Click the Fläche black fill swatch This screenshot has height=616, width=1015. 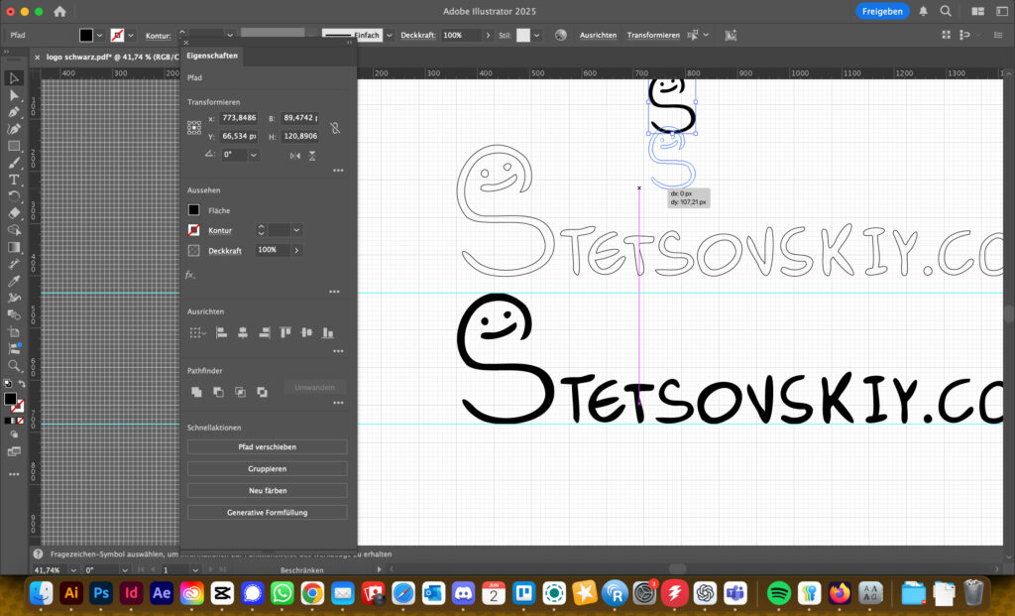coord(193,210)
